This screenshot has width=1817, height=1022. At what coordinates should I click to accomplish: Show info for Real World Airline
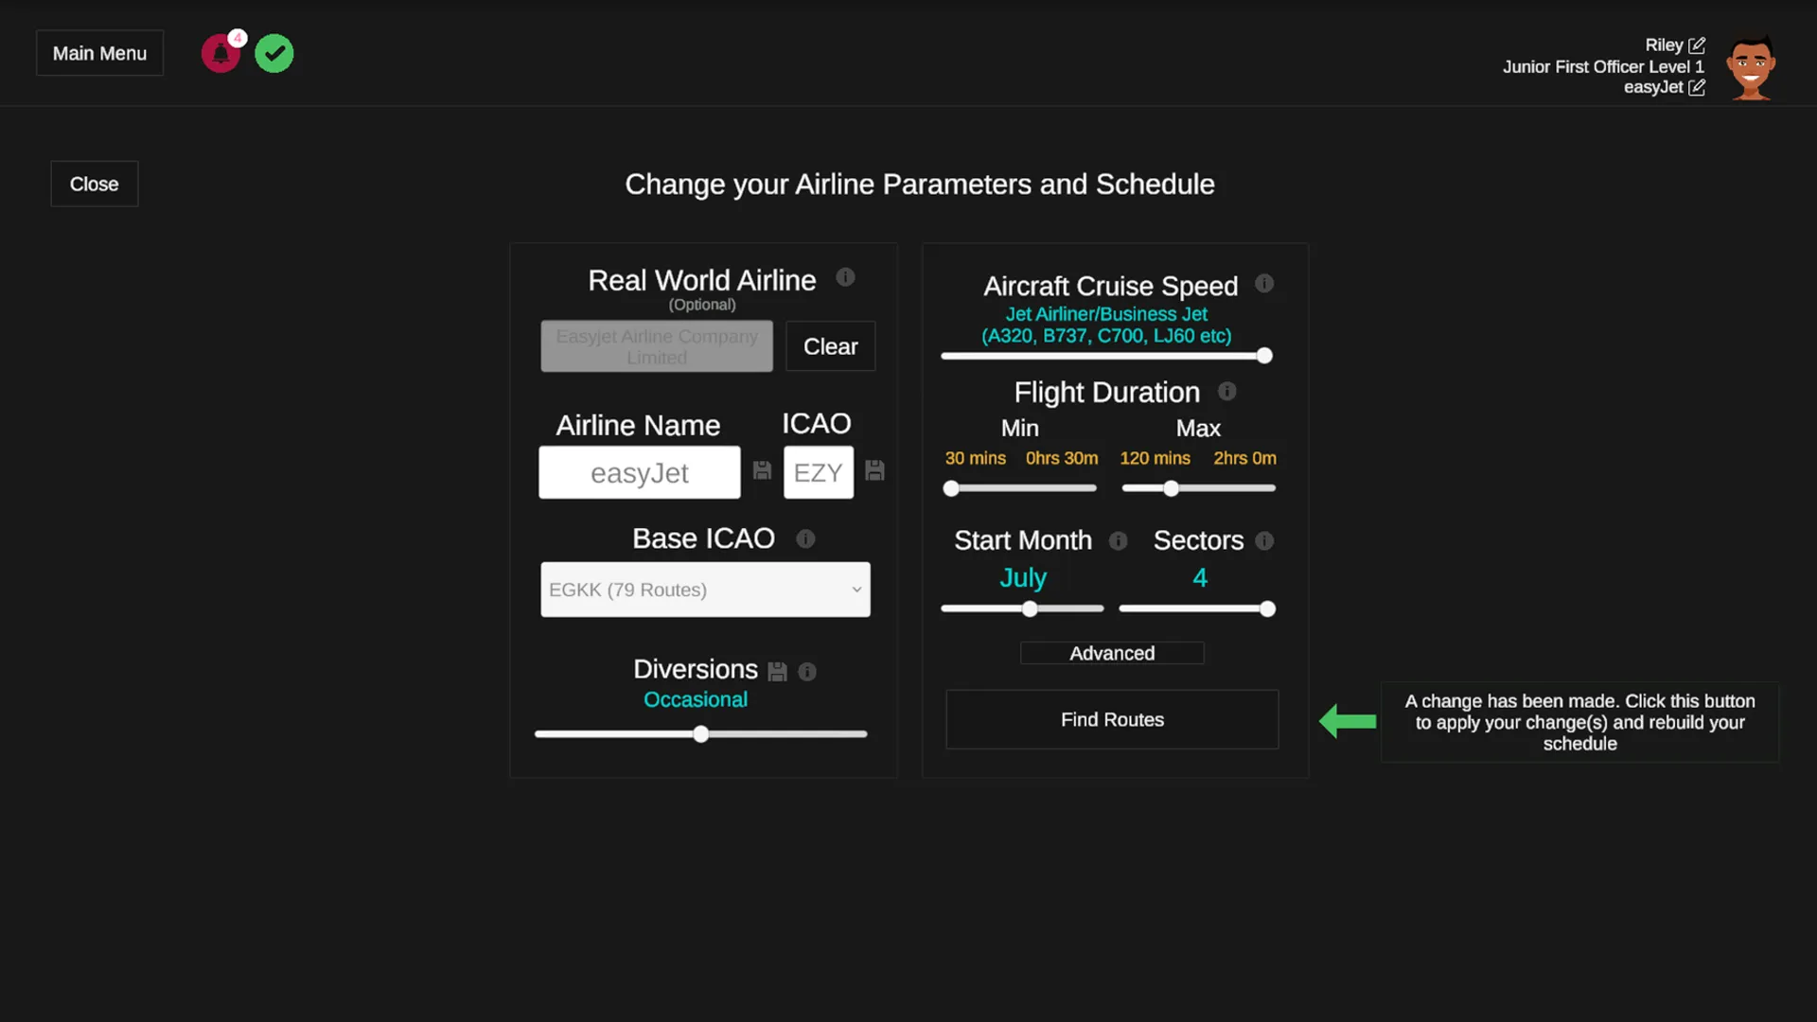[x=845, y=277]
